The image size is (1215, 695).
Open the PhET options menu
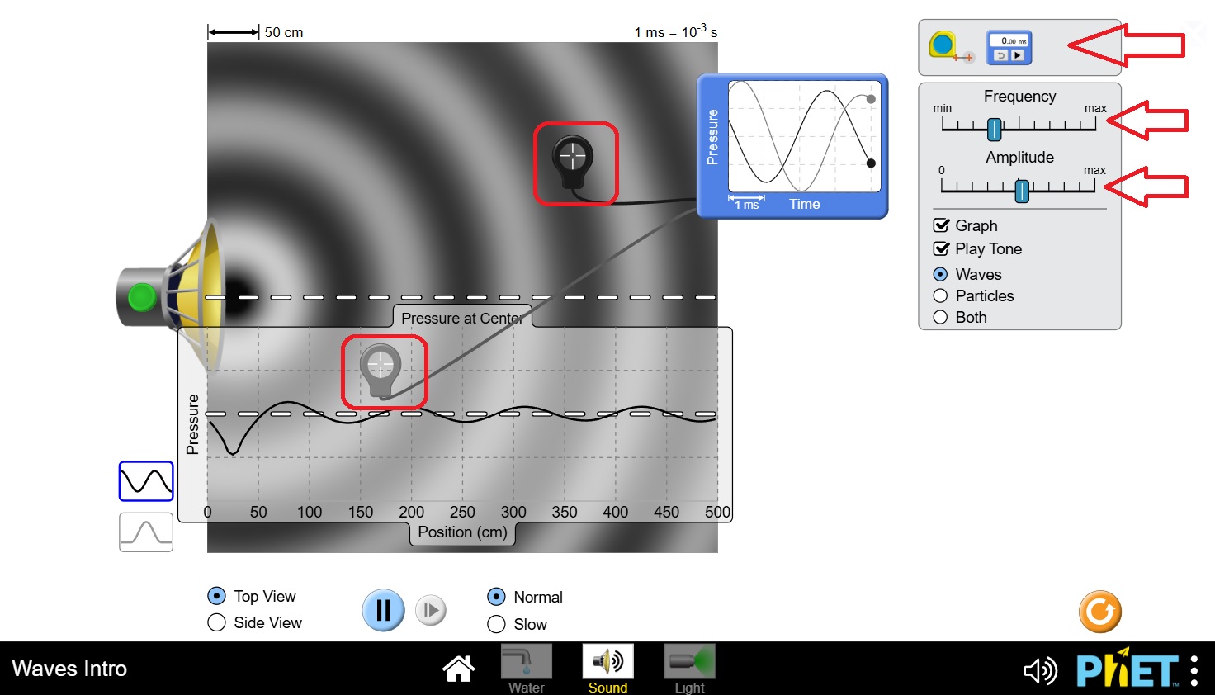coord(1194,670)
